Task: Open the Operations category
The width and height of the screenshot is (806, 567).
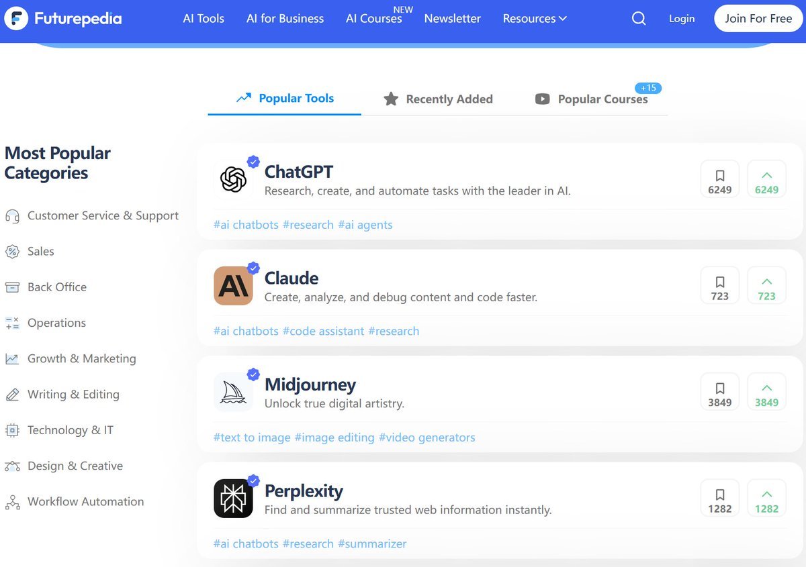Action: click(x=56, y=323)
